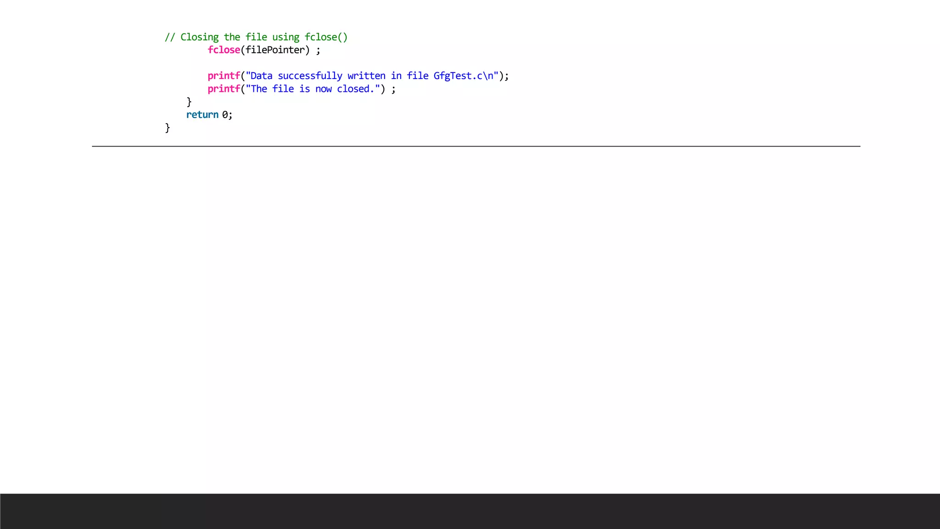Click the "(filePointer) ;" argument text

280,50
